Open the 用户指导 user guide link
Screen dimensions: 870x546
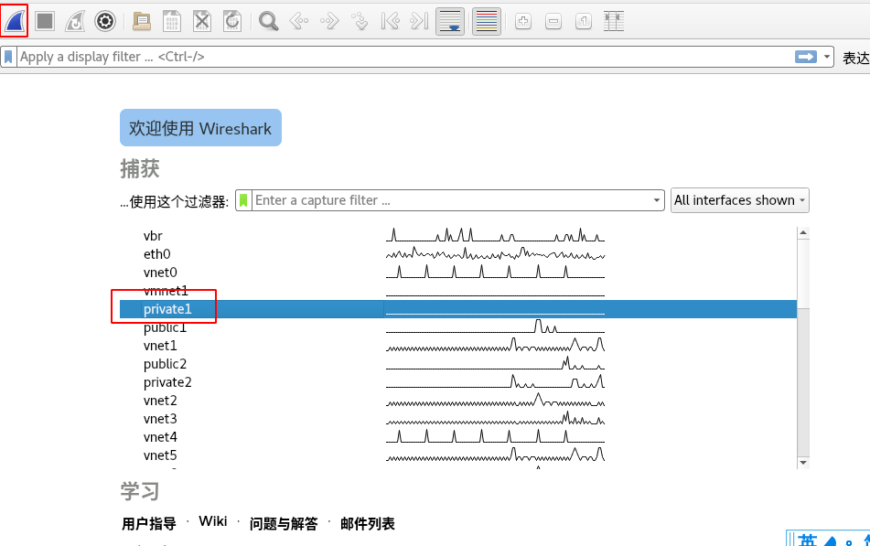click(149, 523)
